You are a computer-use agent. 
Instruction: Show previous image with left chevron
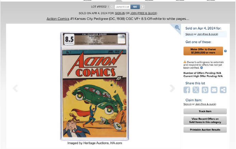[x=15, y=88]
